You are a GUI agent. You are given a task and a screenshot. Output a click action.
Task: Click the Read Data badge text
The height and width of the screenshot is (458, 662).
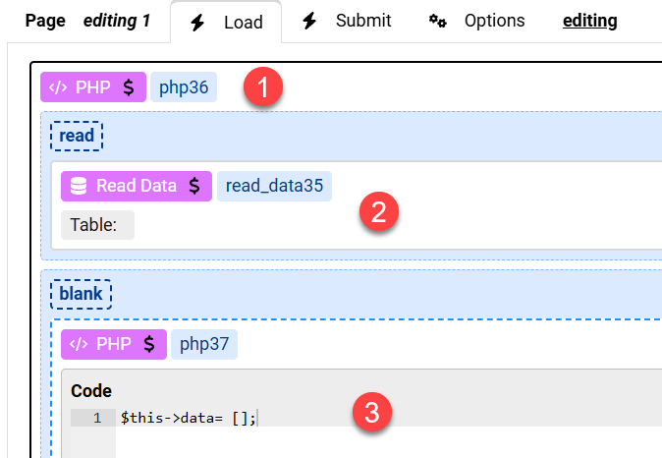(x=136, y=186)
